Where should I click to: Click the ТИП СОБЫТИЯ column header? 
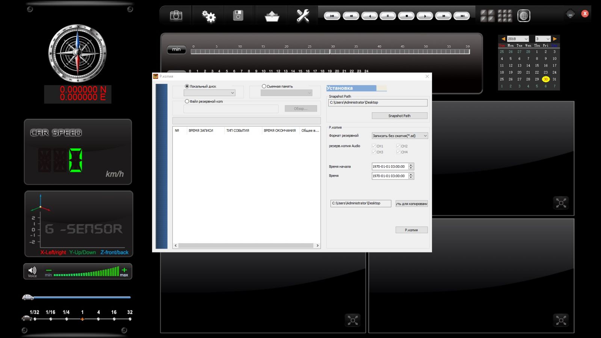coord(238,131)
